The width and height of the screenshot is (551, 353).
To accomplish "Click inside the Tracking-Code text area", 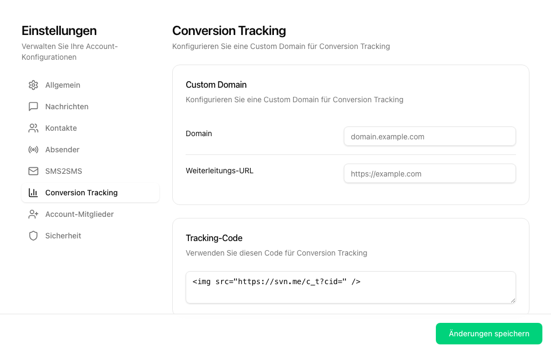I will (350, 287).
